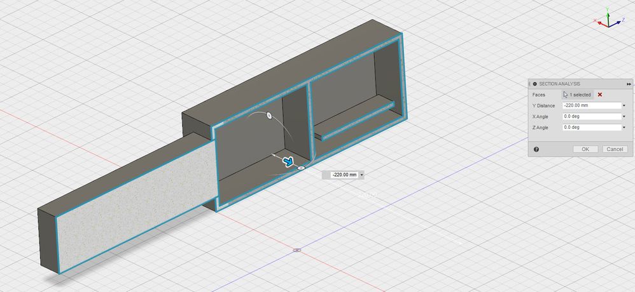
Task: Click the floating -220.00 mm distance field in the canvas
Action: [x=344, y=175]
